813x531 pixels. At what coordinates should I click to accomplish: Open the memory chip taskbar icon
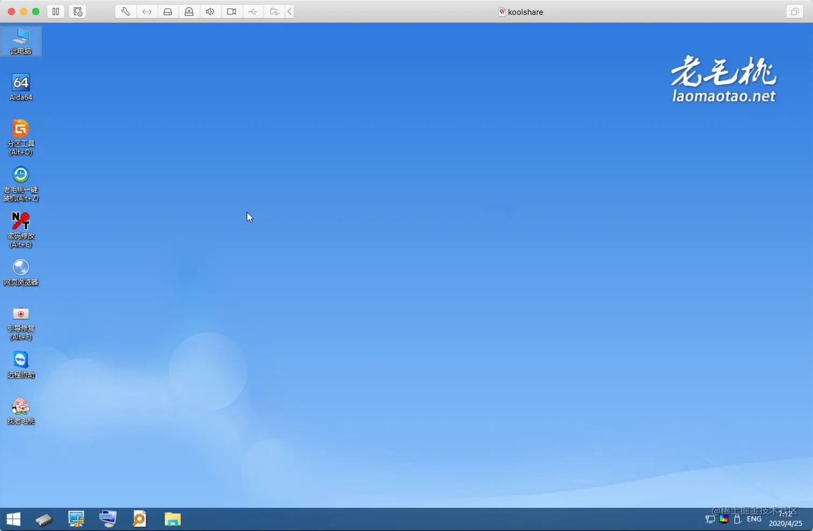click(x=44, y=520)
